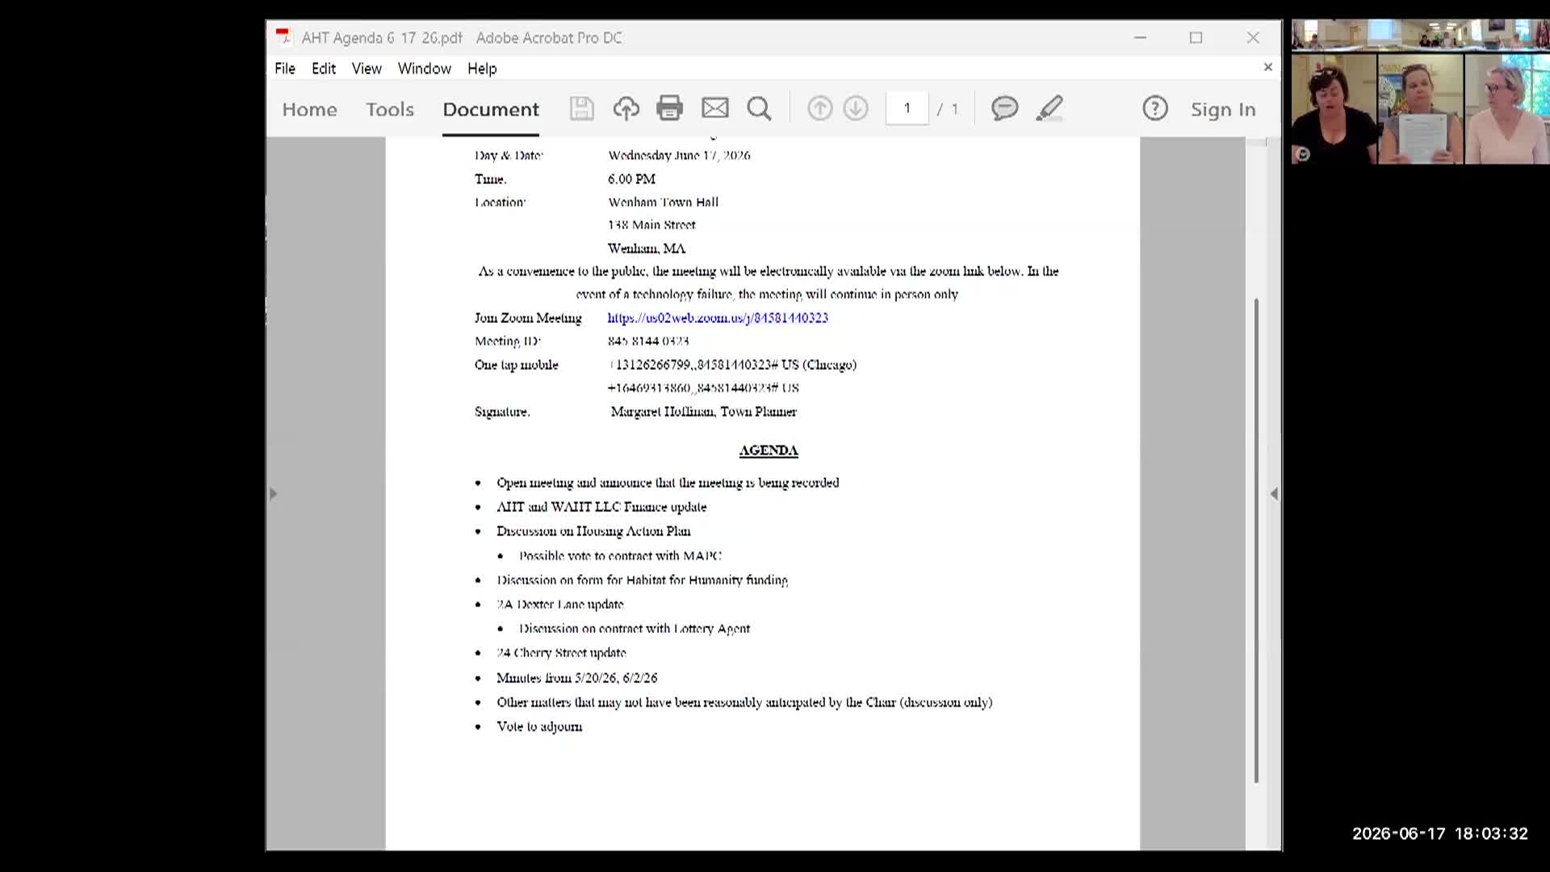Image resolution: width=1550 pixels, height=872 pixels.
Task: Open the cloud upload icon
Action: pos(626,108)
